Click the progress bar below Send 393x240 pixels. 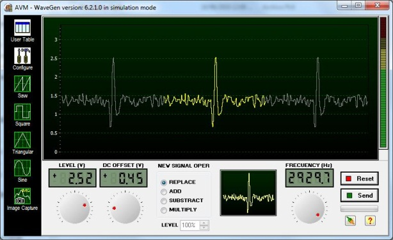[x=359, y=209]
